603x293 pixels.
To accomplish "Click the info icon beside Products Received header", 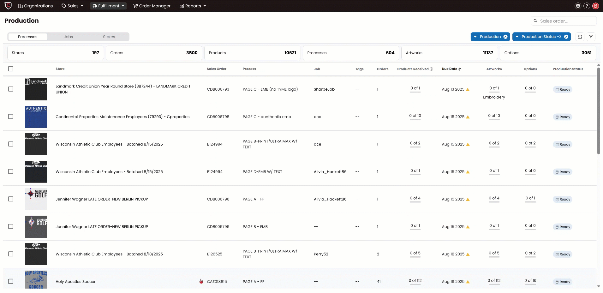I will click(x=432, y=69).
